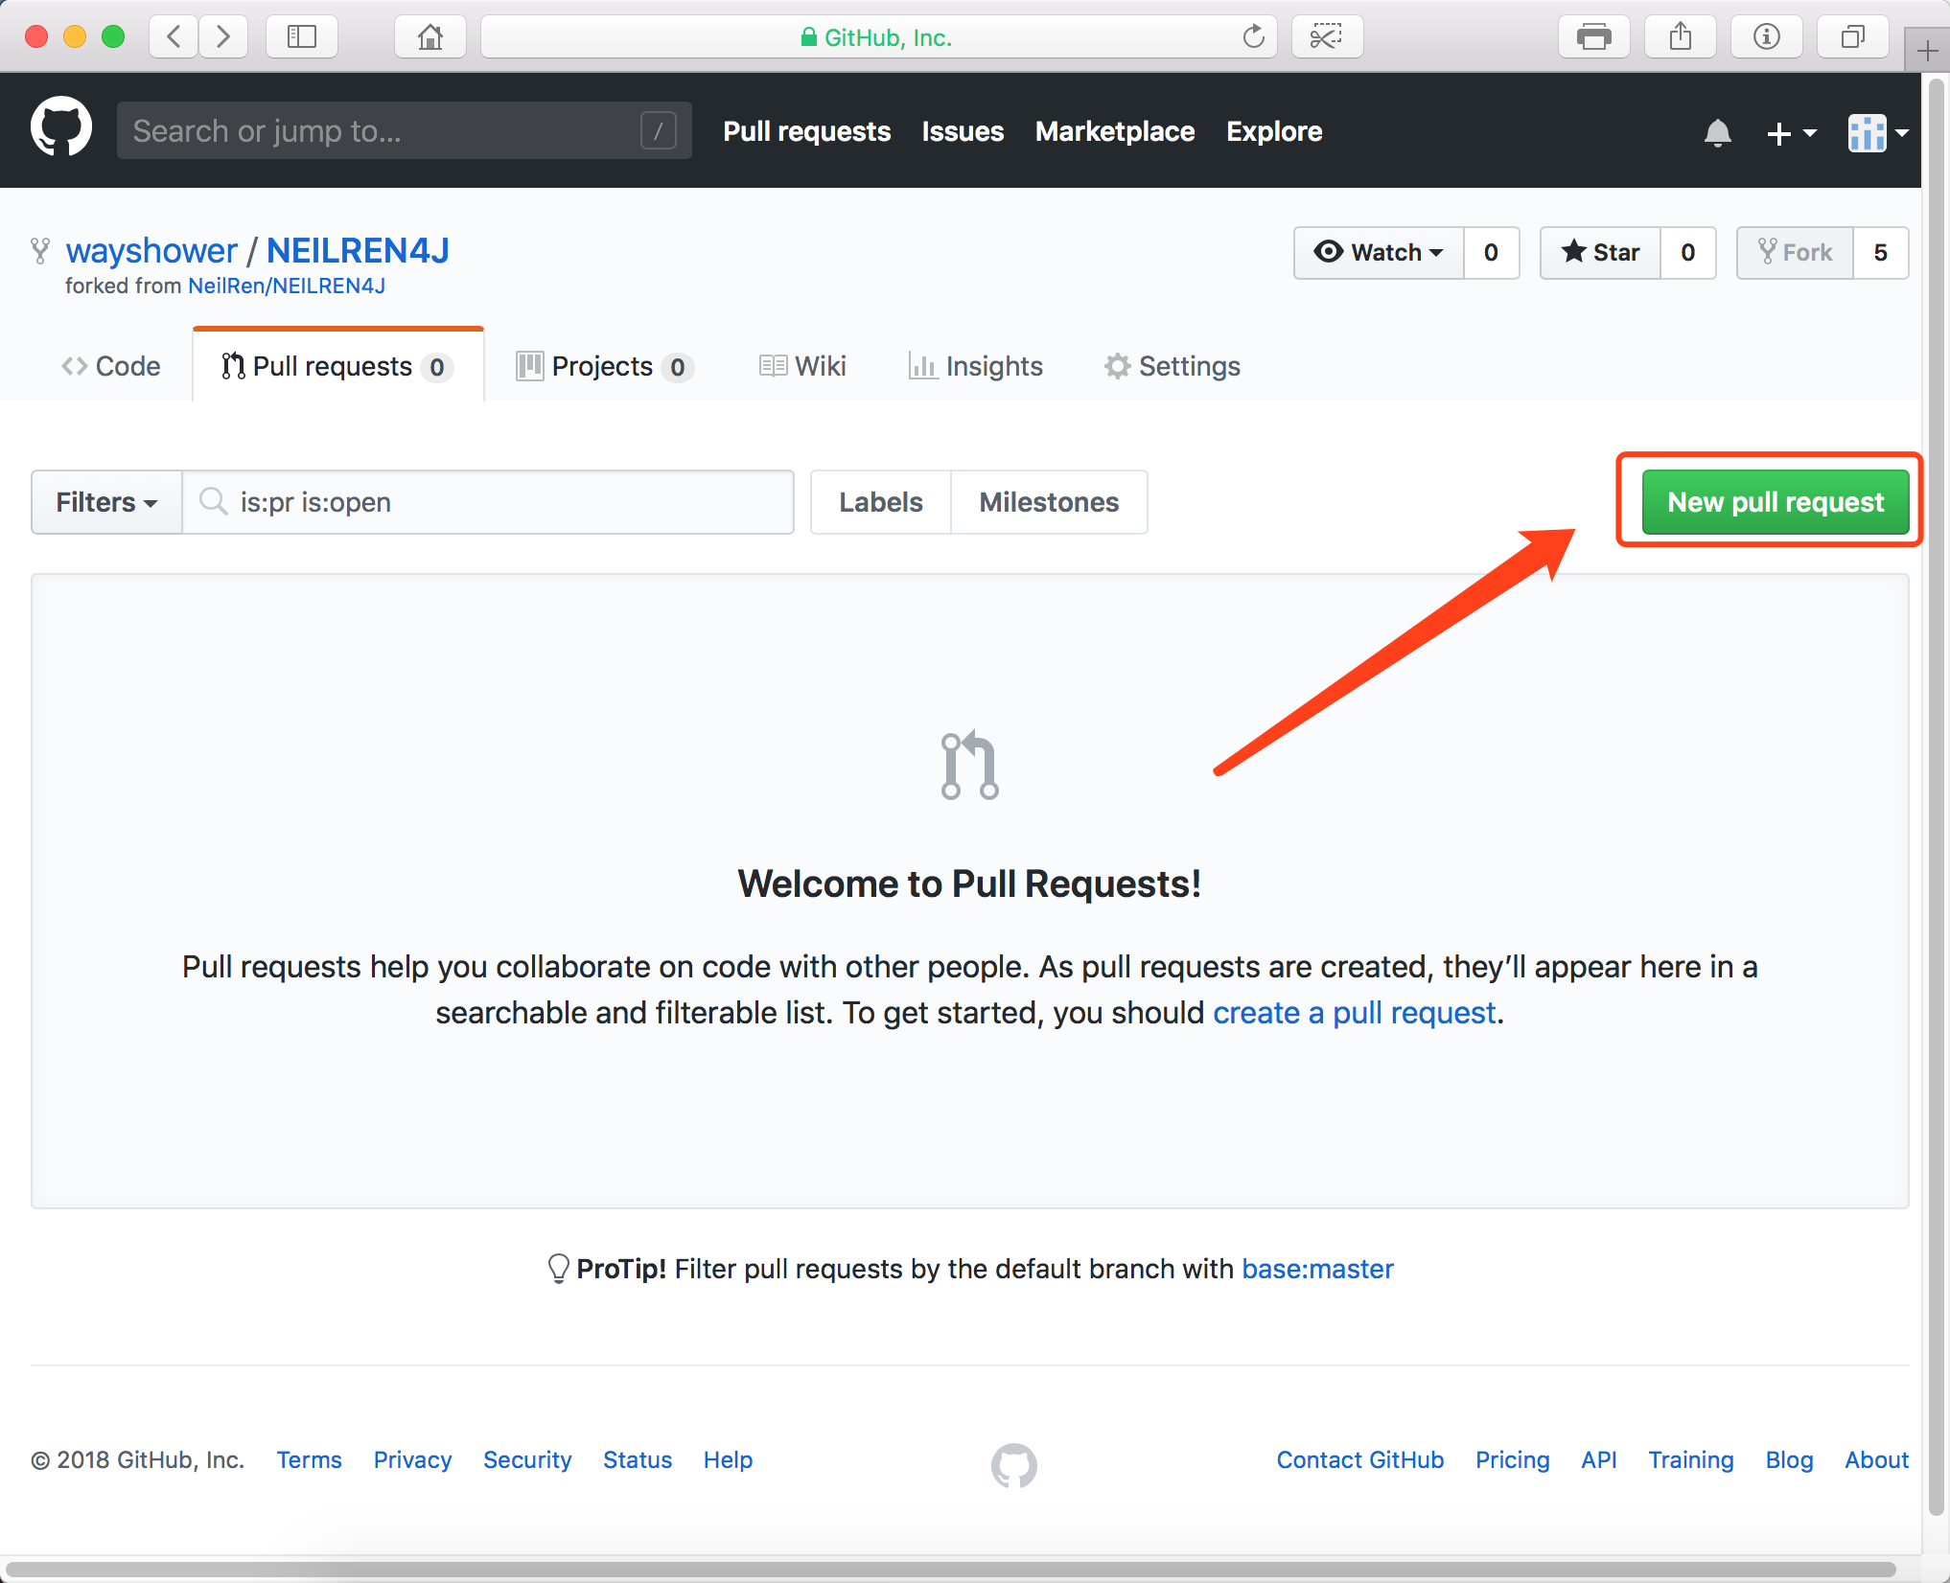
Task: Open Marketplace in the top navigation
Action: click(x=1115, y=131)
